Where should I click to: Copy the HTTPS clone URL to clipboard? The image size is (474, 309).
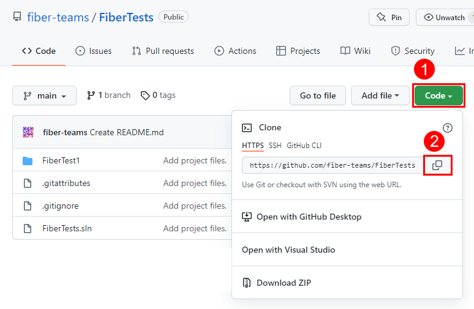tap(437, 165)
